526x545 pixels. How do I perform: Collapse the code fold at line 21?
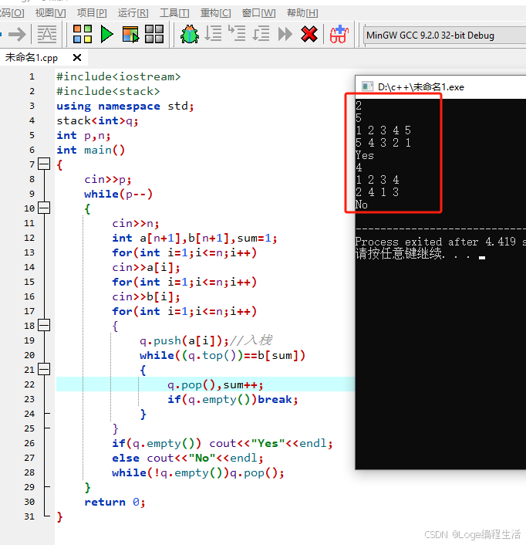(x=44, y=369)
